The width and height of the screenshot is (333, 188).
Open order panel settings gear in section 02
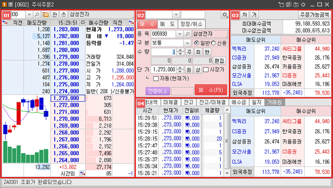click(x=224, y=15)
